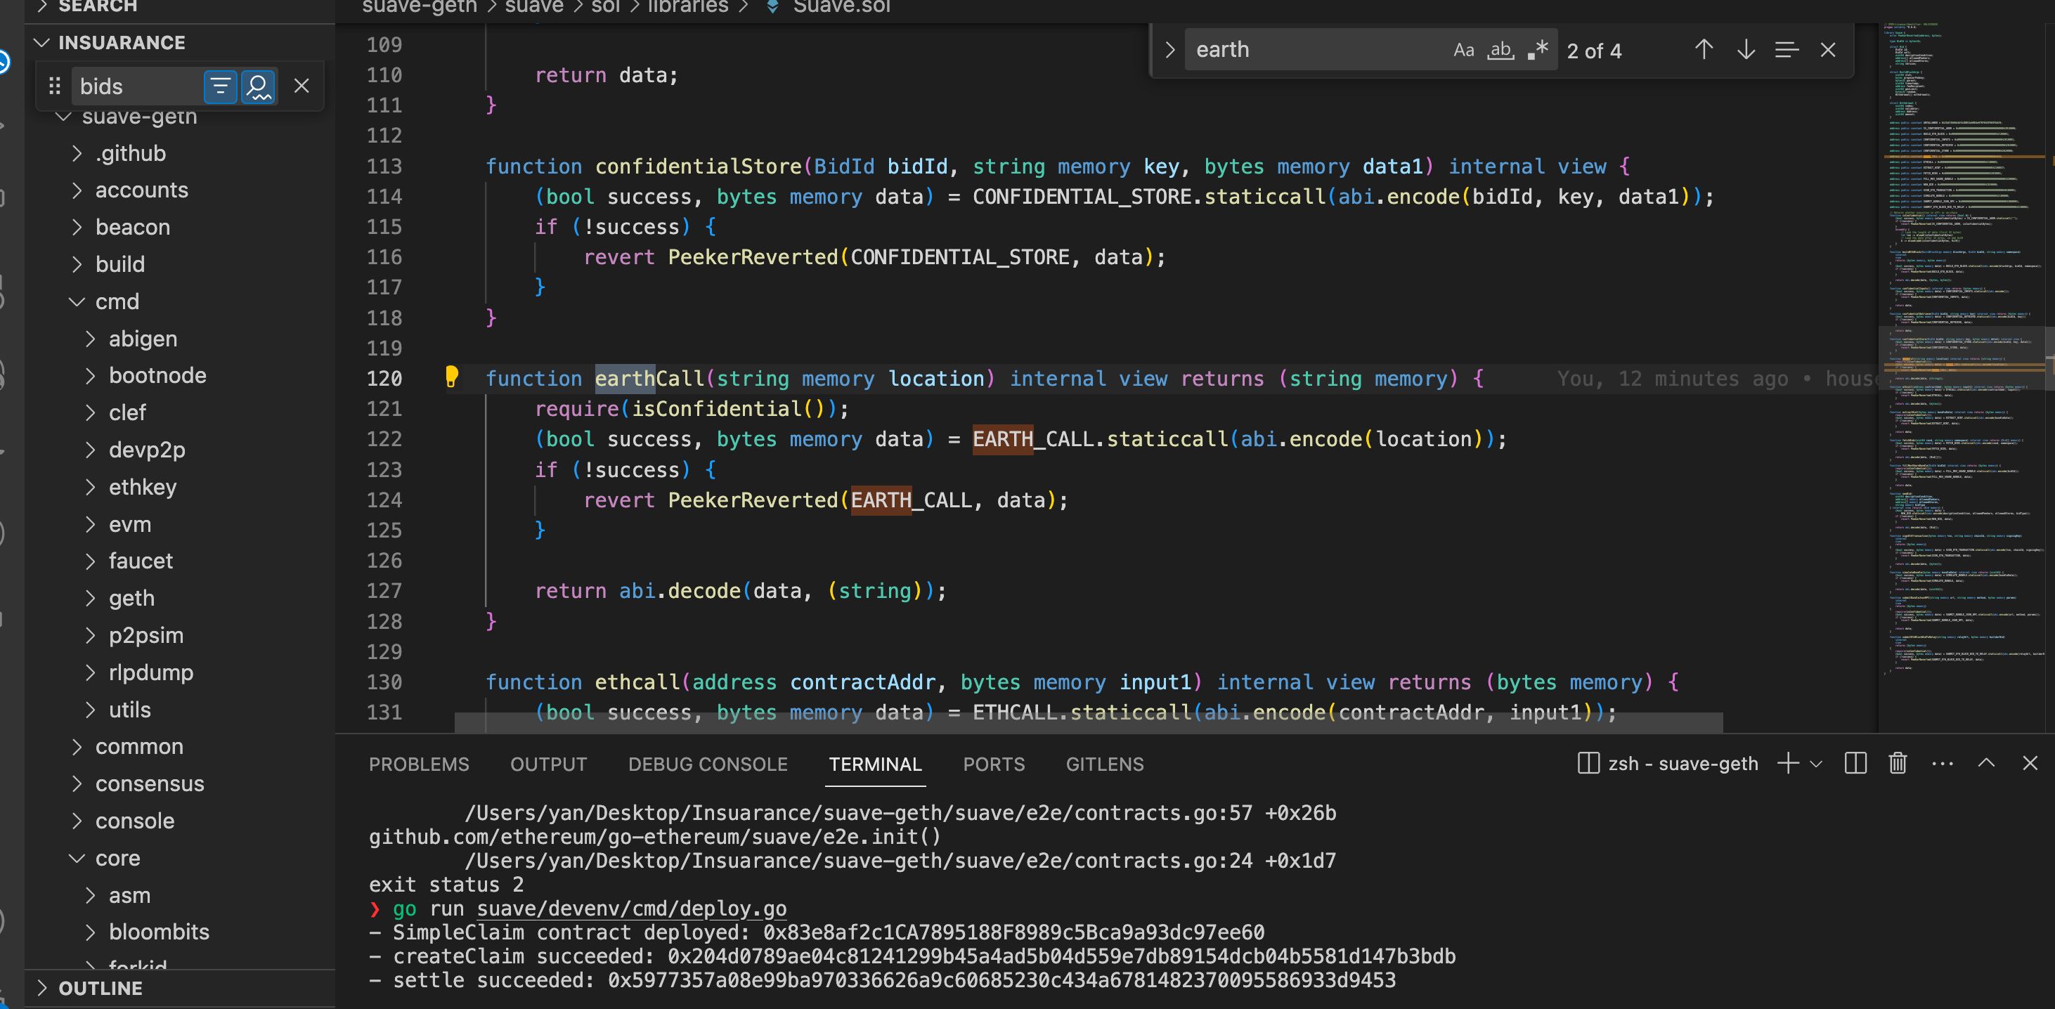Close the bottom panel
Image resolution: width=2055 pixels, height=1009 pixels.
pyautogui.click(x=2030, y=763)
